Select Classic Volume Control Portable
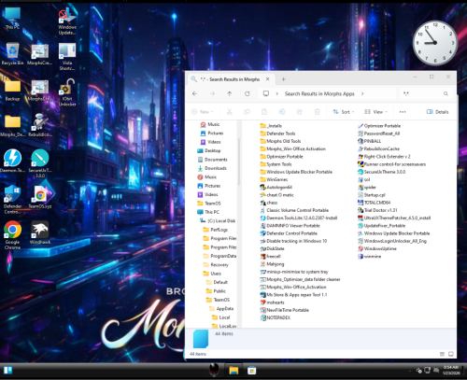The width and height of the screenshot is (467, 380). pyautogui.click(x=294, y=210)
